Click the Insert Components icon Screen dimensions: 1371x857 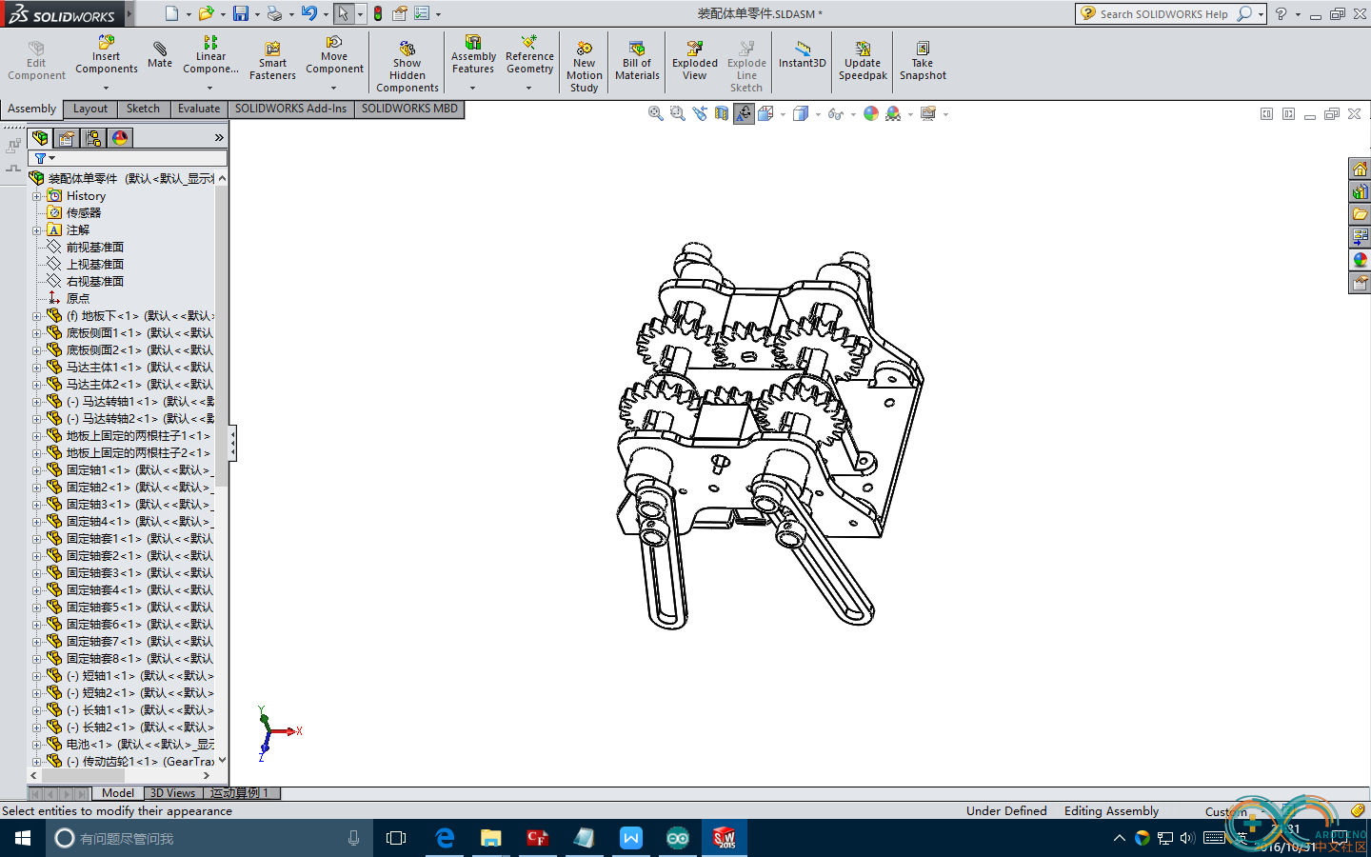click(x=107, y=42)
